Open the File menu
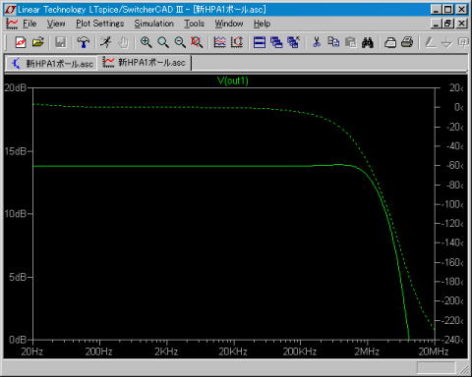This screenshot has width=472, height=377. pos(29,24)
